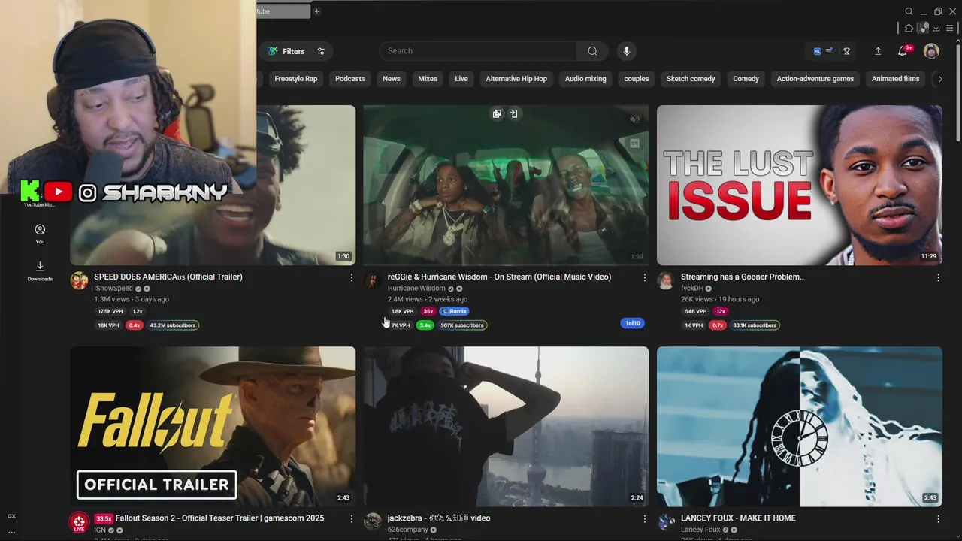Open the SPEED DOES AMERICA title link
The width and height of the screenshot is (962, 541).
point(168,277)
